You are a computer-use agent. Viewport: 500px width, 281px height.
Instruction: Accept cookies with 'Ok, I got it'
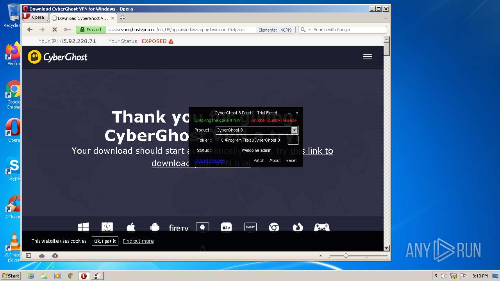[x=105, y=241]
